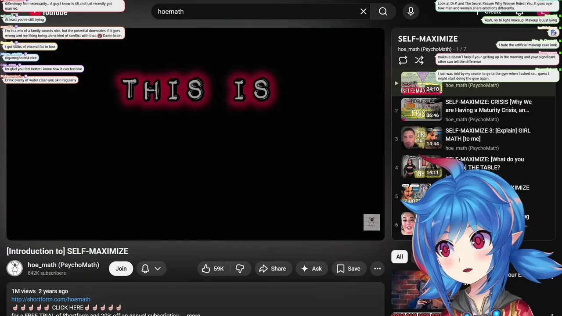The height and width of the screenshot is (316, 562).
Task: Click the Share button
Action: point(273,269)
